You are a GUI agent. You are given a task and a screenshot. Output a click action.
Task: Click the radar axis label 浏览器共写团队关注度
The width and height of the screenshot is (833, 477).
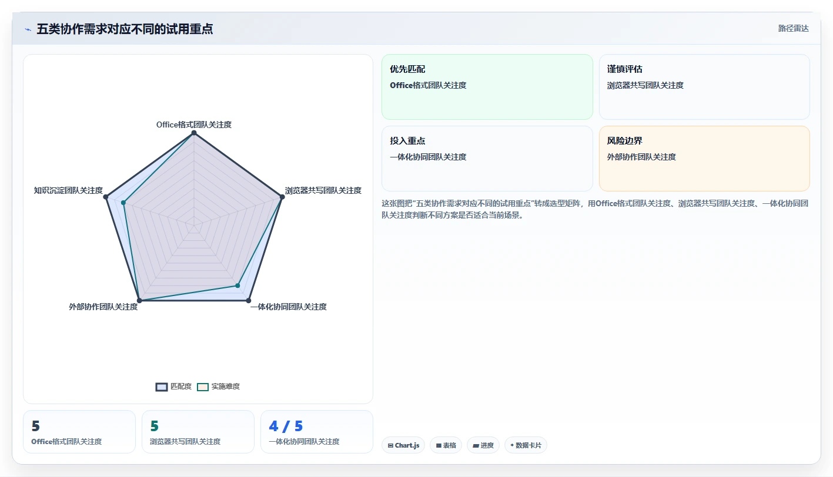(323, 190)
